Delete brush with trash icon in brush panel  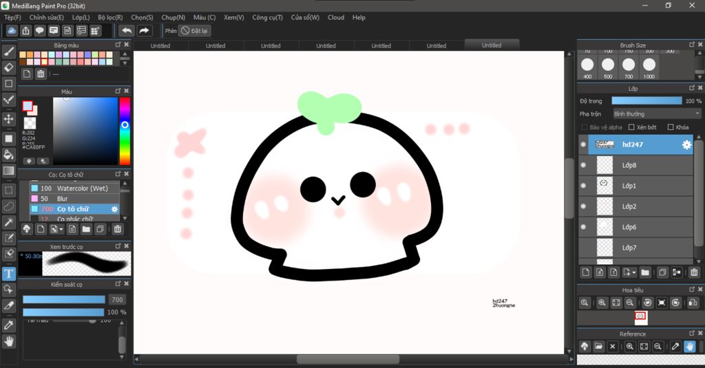(x=117, y=229)
